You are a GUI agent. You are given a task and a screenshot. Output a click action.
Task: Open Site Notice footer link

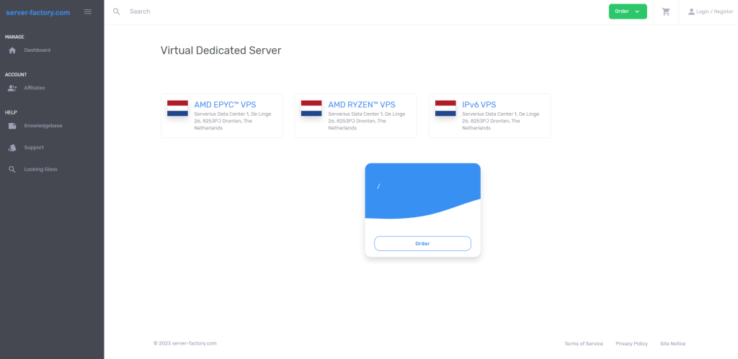672,343
